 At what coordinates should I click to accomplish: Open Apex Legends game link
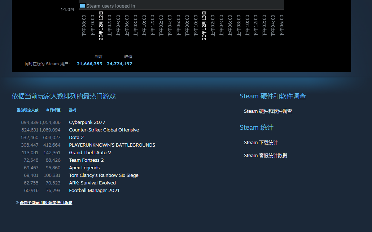[84, 168]
